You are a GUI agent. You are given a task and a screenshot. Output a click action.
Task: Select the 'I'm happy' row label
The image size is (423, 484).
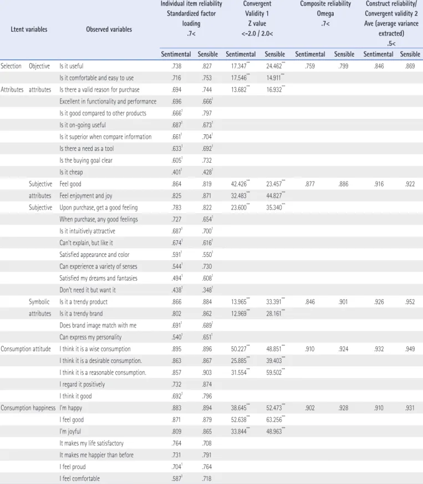(x=70, y=408)
